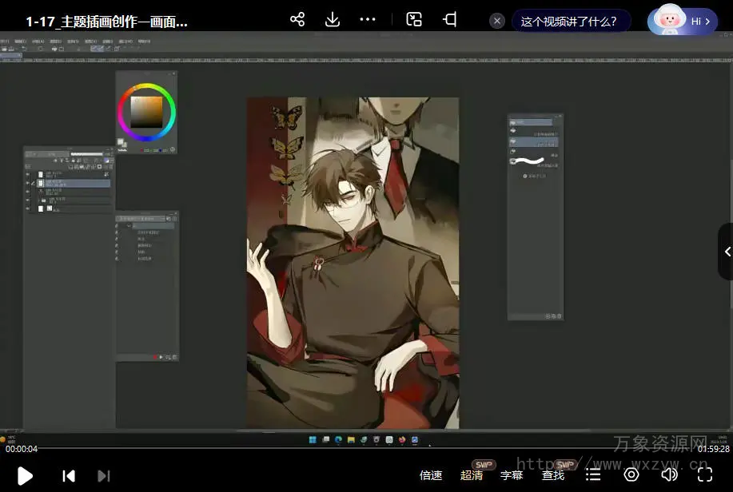Open the 超清 video quality selector
Screen dimensions: 733x492
point(472,475)
